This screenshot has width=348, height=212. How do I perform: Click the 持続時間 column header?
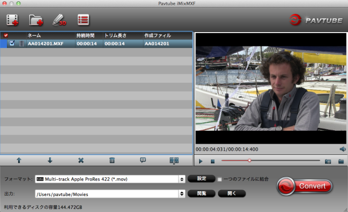point(86,35)
